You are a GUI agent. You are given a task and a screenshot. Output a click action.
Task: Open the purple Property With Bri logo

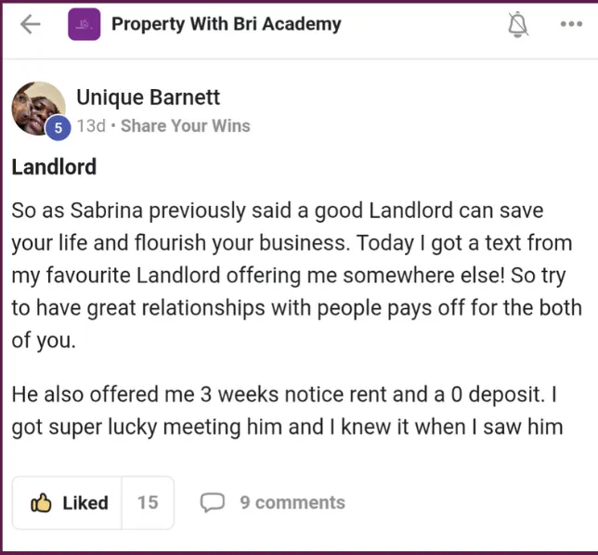coord(84,24)
